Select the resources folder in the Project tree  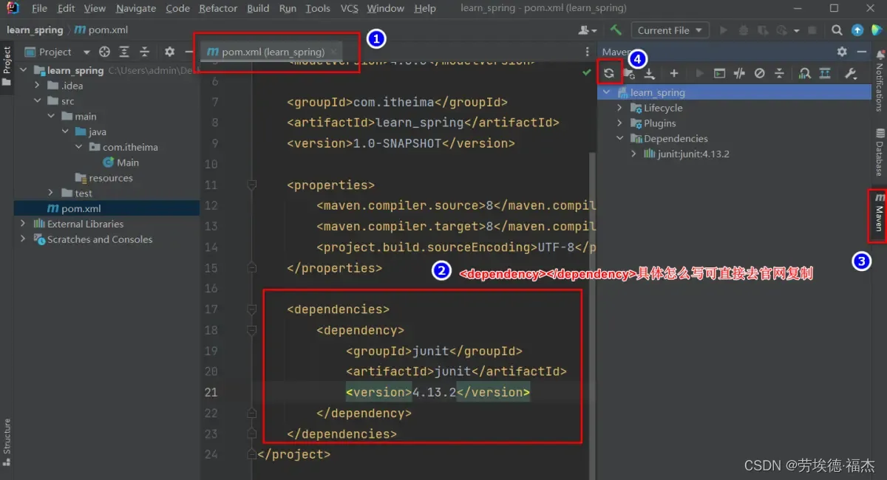pyautogui.click(x=104, y=178)
